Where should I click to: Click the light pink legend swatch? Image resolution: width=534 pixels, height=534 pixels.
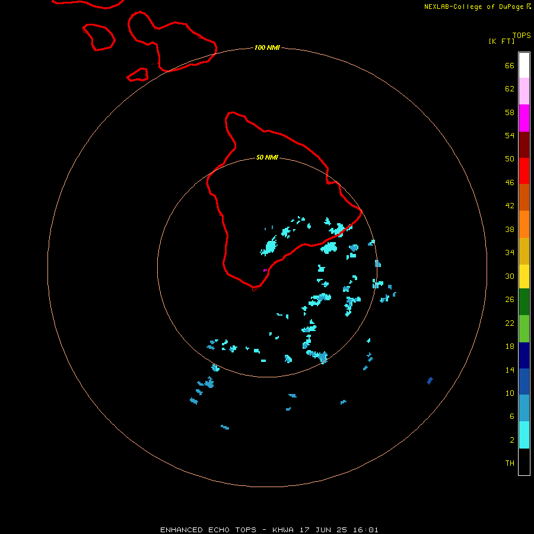524,91
